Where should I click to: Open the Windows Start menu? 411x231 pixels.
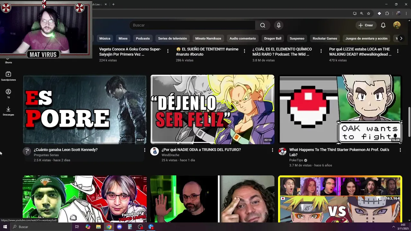coord(5,227)
